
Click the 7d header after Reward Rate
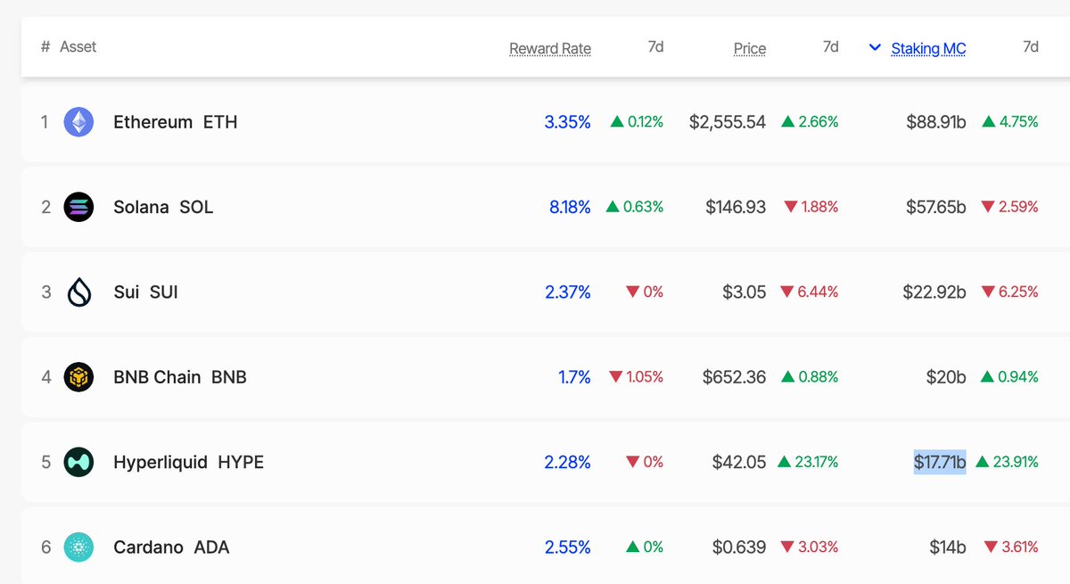pos(656,46)
